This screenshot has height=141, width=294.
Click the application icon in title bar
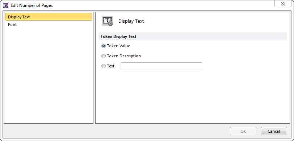(x=6, y=5)
